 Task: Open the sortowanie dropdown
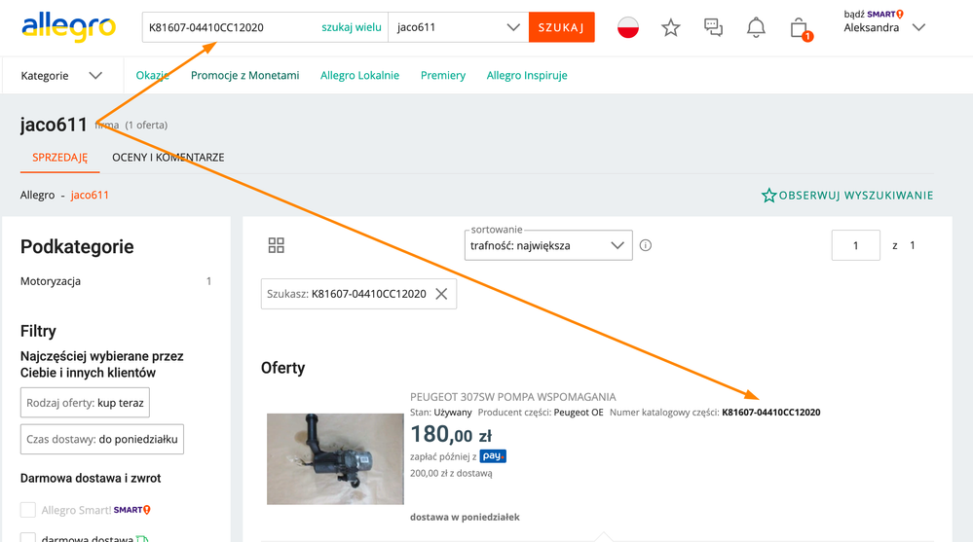point(548,245)
